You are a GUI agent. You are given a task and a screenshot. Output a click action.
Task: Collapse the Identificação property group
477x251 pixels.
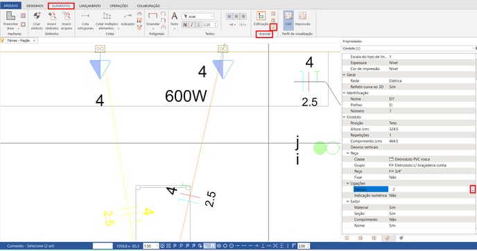345,93
